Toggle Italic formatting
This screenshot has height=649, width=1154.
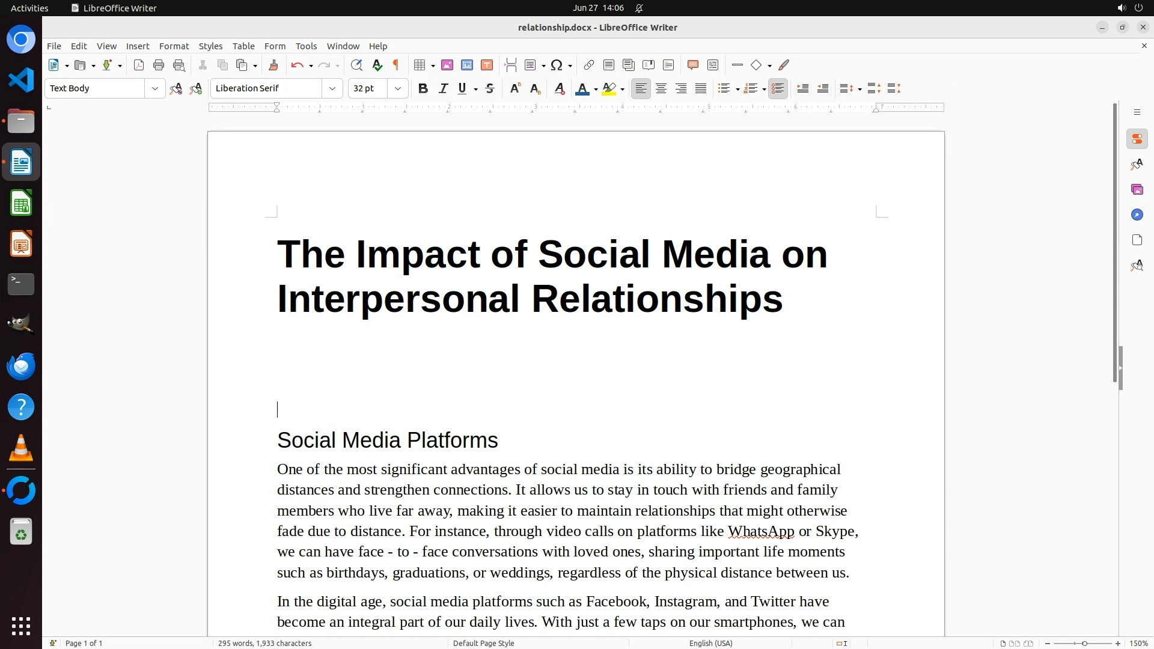(443, 88)
